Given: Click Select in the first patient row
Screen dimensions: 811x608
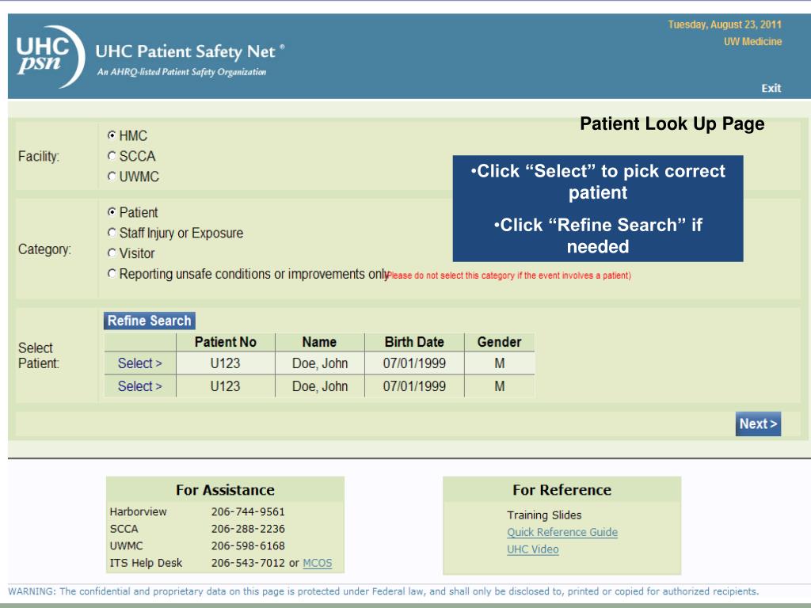Looking at the screenshot, I should [x=139, y=363].
